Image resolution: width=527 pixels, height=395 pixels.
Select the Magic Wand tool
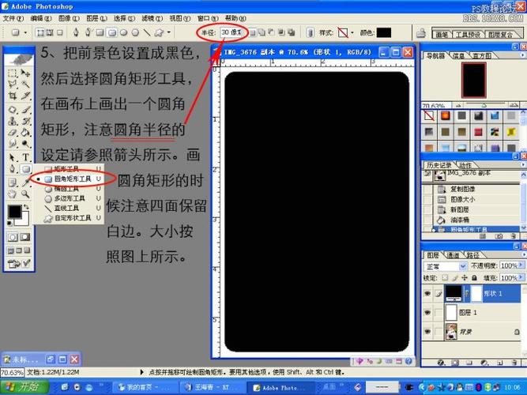click(25, 85)
